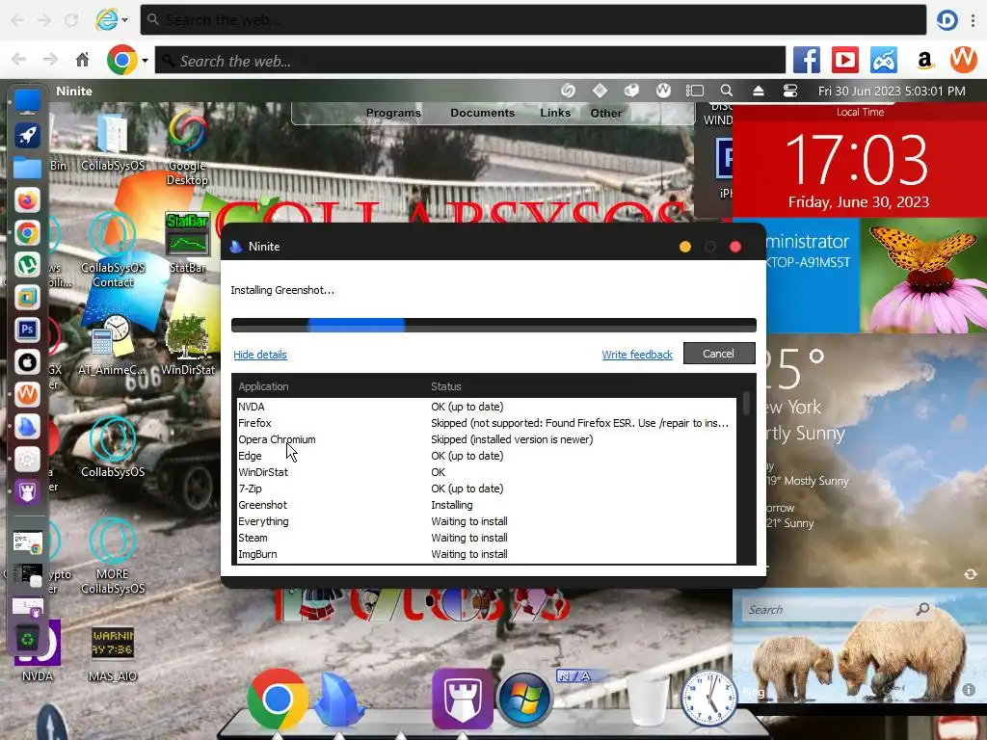Launch Photoshop from side dock
The width and height of the screenshot is (987, 740).
(27, 330)
